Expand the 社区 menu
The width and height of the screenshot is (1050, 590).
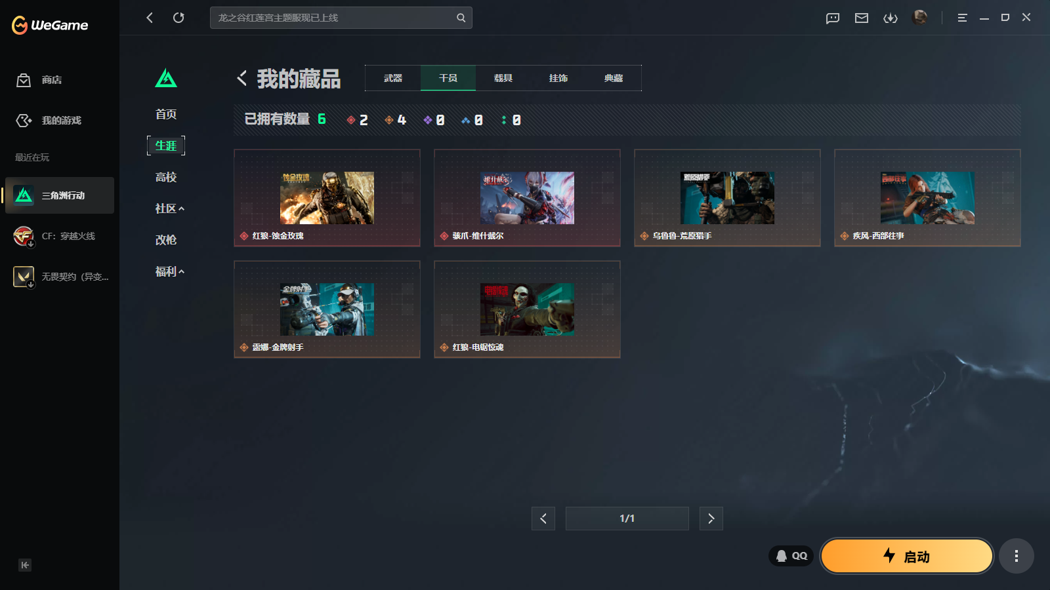[x=169, y=208]
